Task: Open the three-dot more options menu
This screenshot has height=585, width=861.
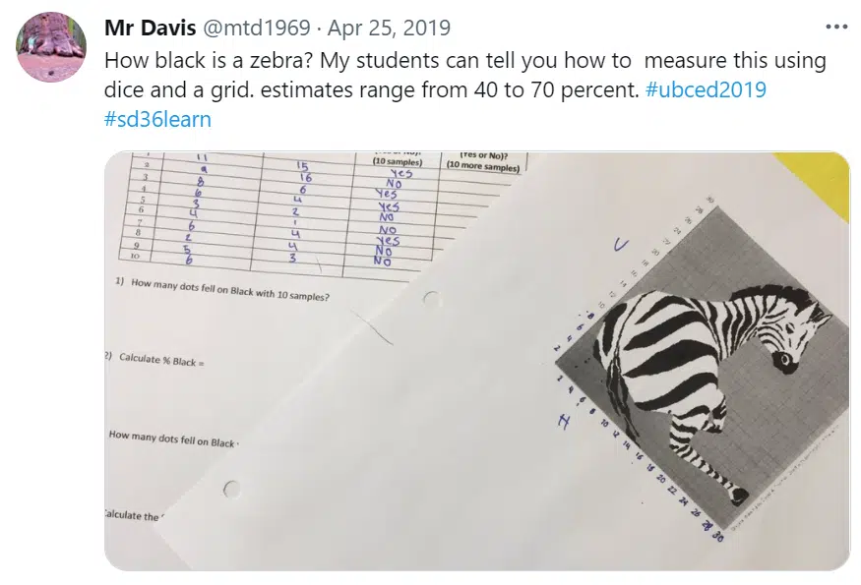Action: [836, 27]
